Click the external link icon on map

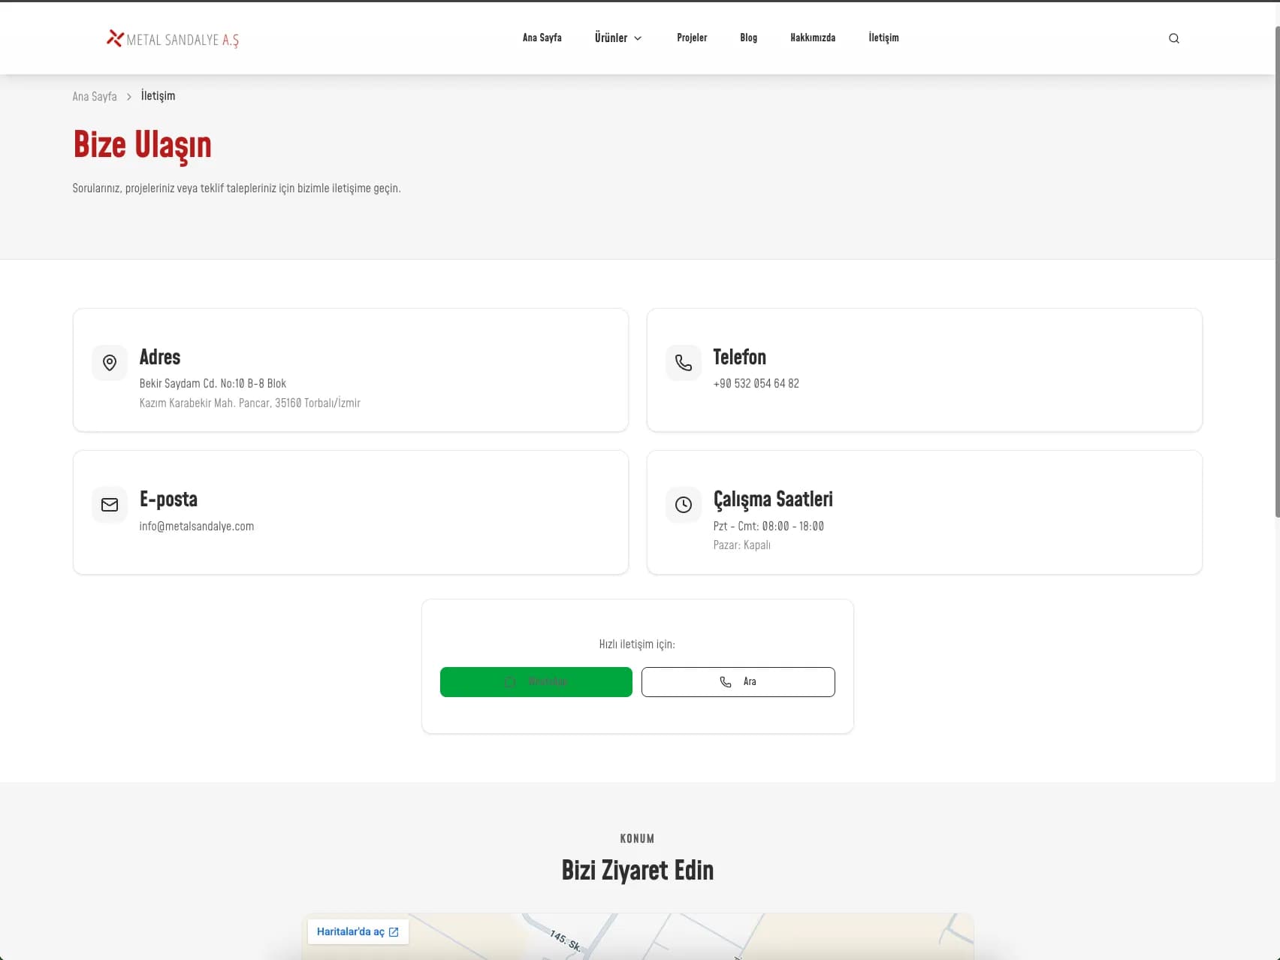pos(394,932)
